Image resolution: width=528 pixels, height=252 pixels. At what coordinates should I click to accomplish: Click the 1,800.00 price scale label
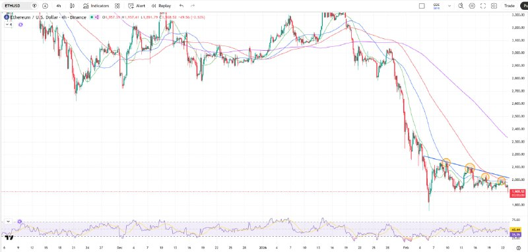tap(518, 205)
